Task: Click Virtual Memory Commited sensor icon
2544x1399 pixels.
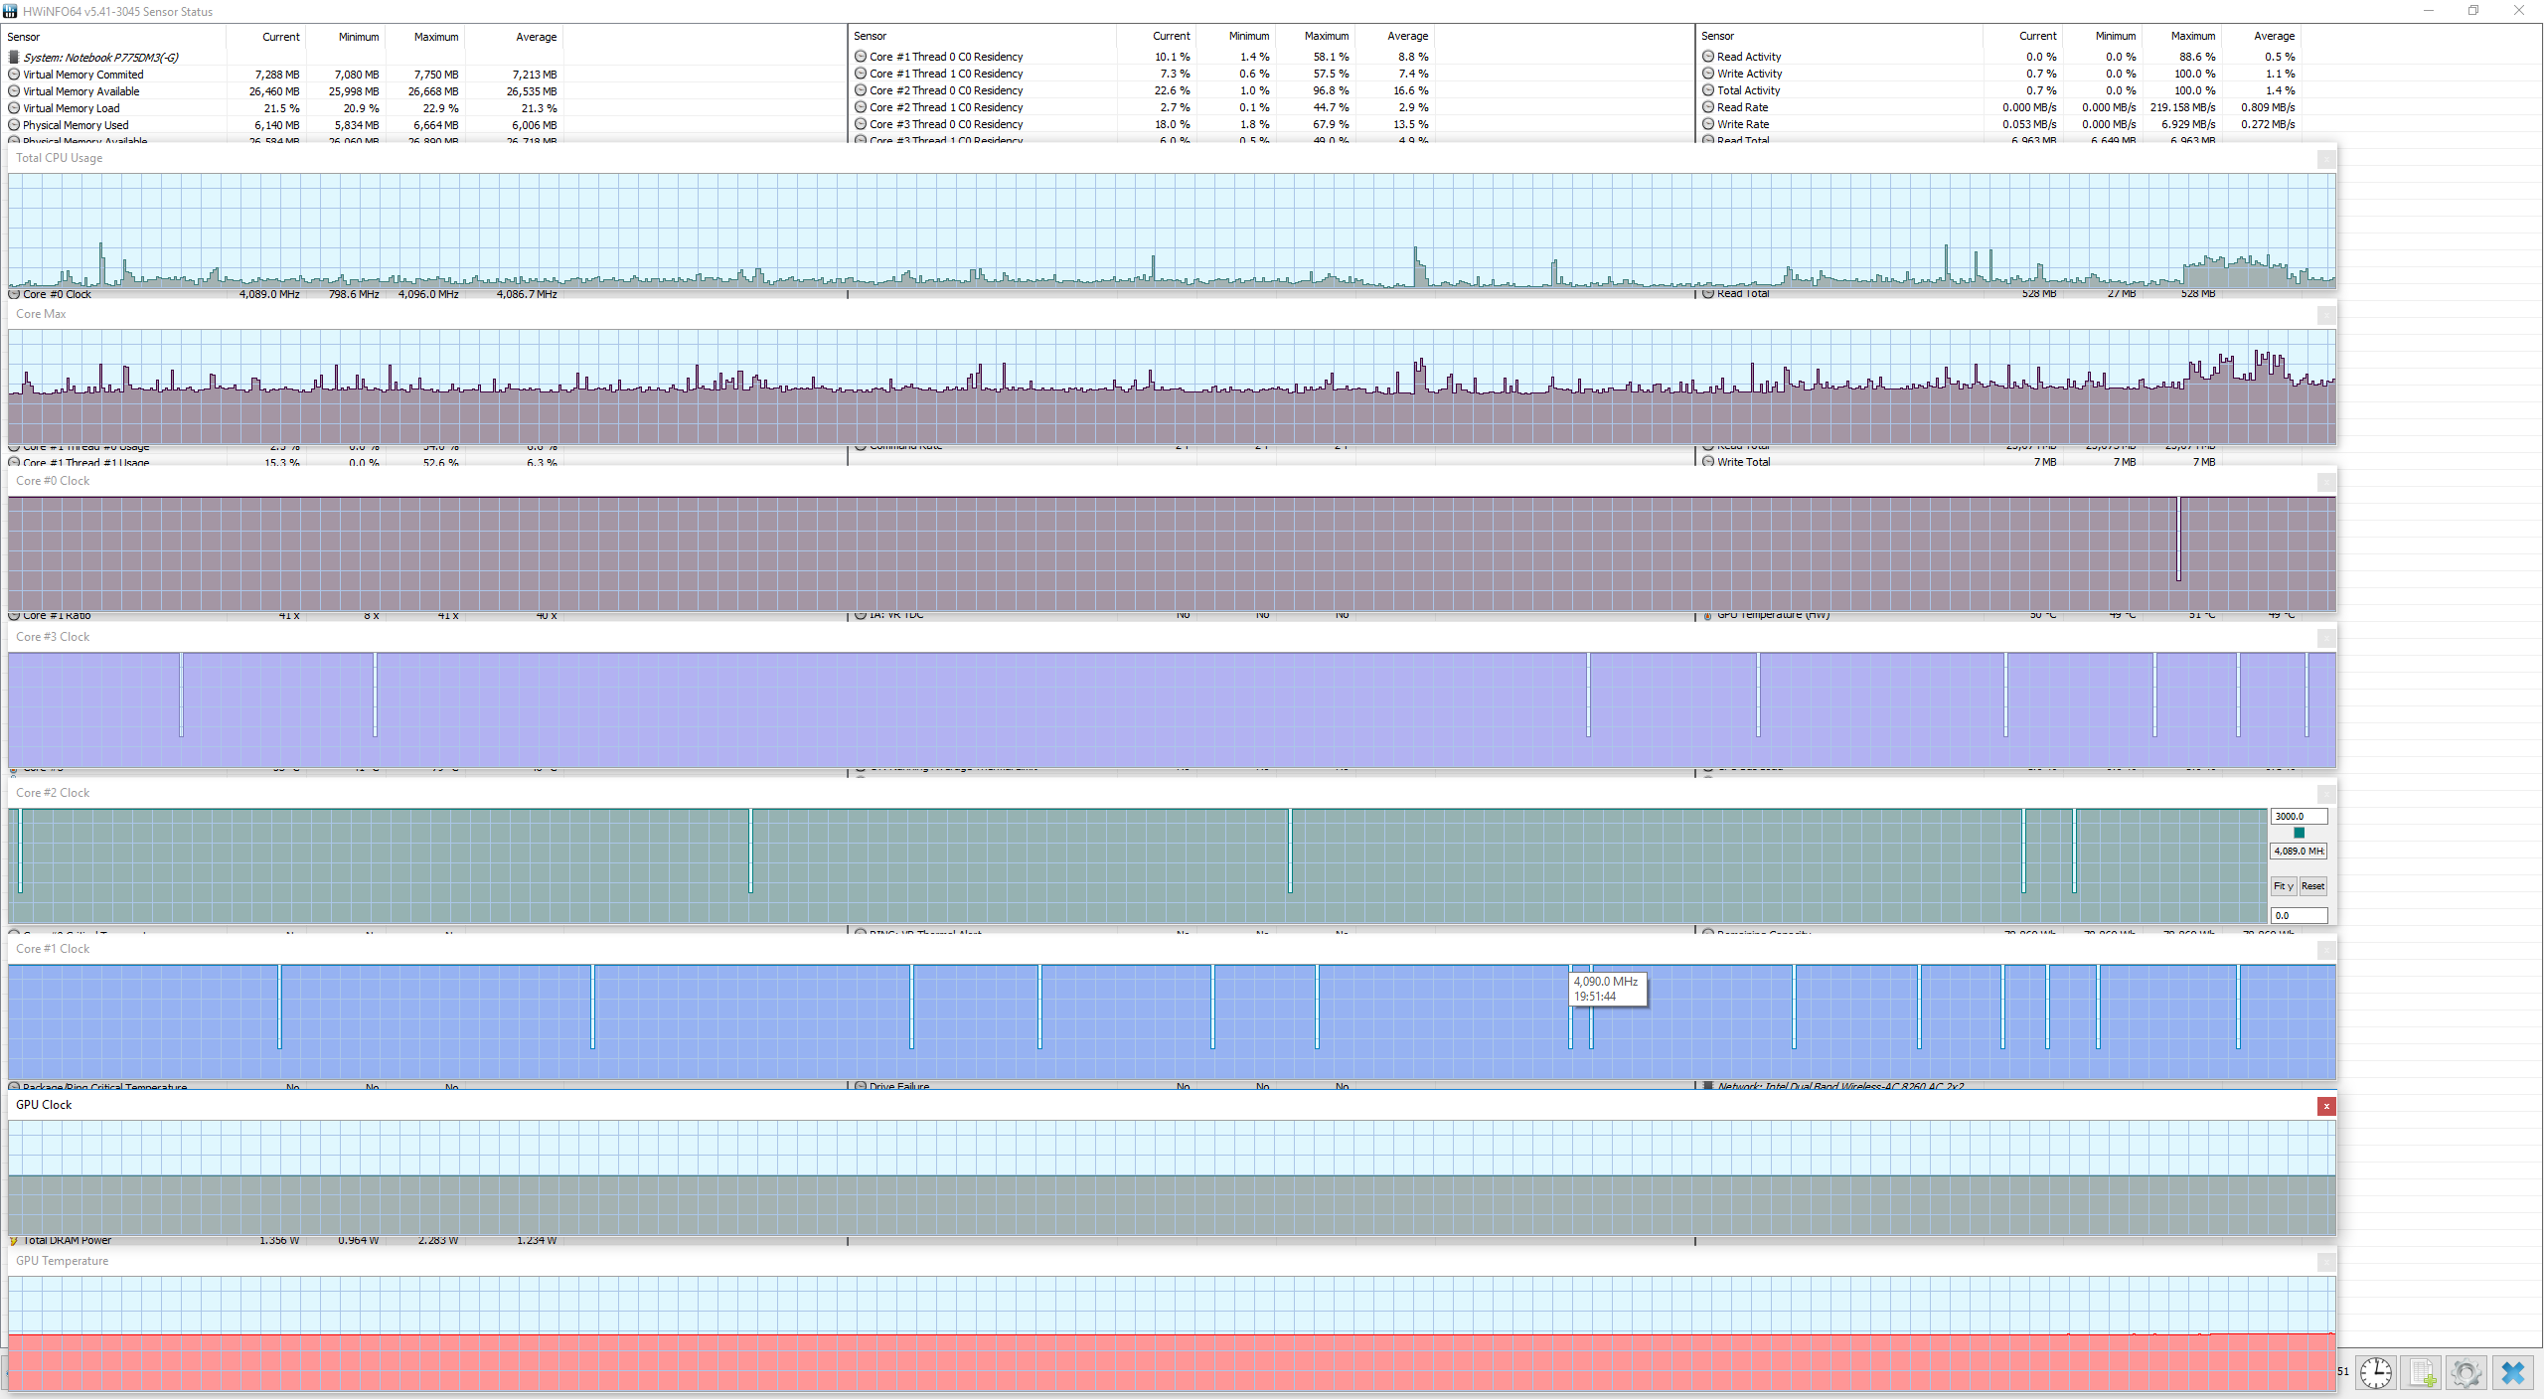Action: pos(14,75)
